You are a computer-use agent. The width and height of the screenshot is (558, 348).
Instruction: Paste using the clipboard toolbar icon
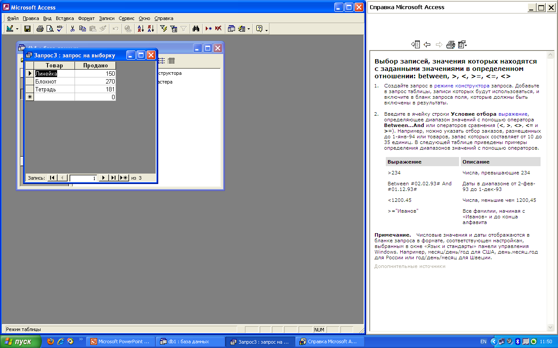[92, 29]
